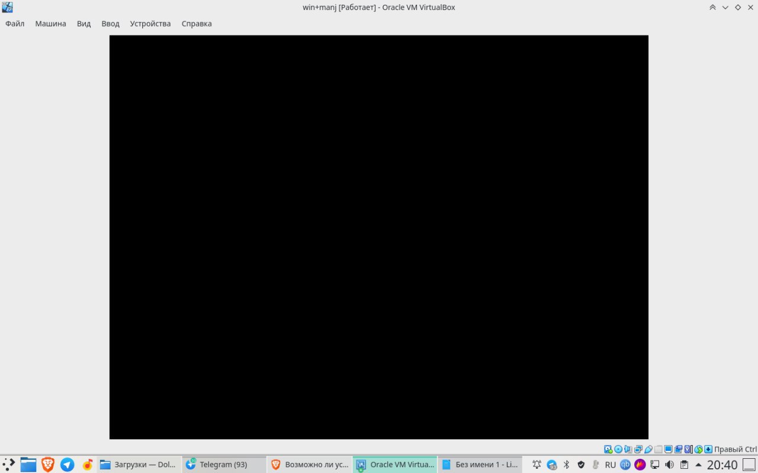Click the Правый Ctrl host key label
Image resolution: width=758 pixels, height=473 pixels.
[735, 449]
